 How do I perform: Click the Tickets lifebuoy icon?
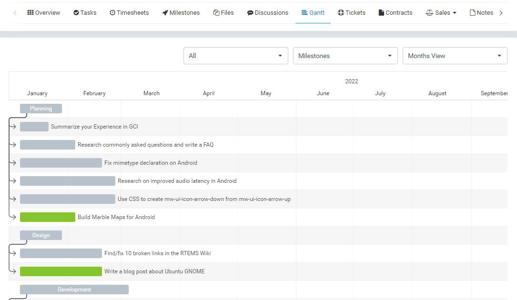click(x=341, y=13)
